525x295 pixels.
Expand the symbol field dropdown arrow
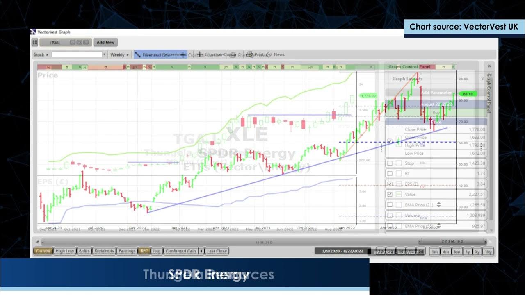pos(105,54)
